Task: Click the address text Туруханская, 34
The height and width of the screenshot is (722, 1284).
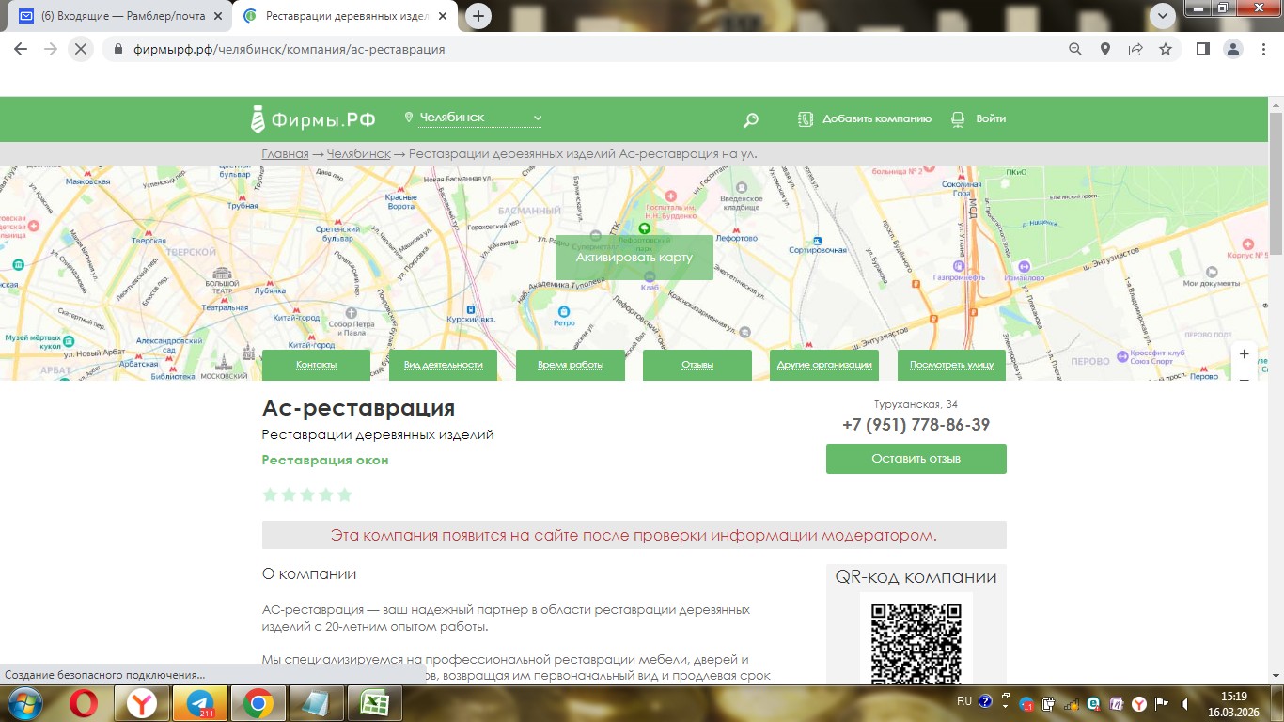Action: [x=916, y=404]
